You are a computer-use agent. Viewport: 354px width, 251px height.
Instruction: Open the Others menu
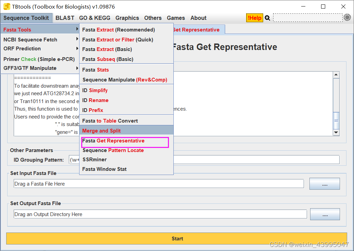pyautogui.click(x=153, y=18)
